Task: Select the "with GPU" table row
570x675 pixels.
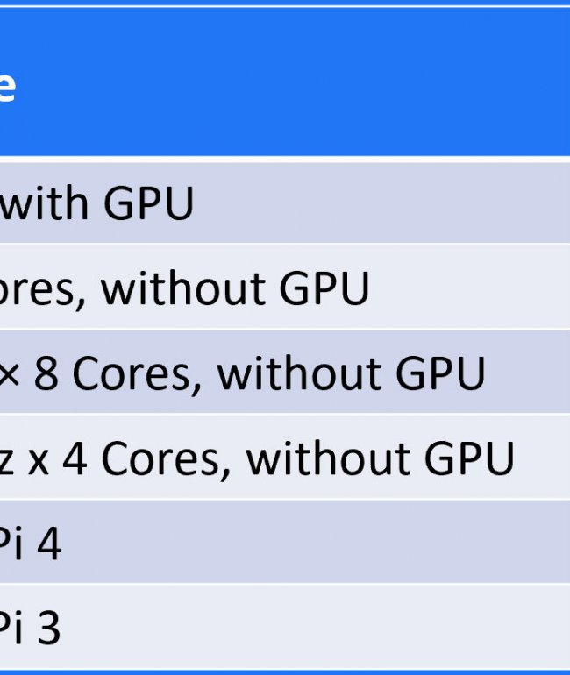Action: click(285, 202)
